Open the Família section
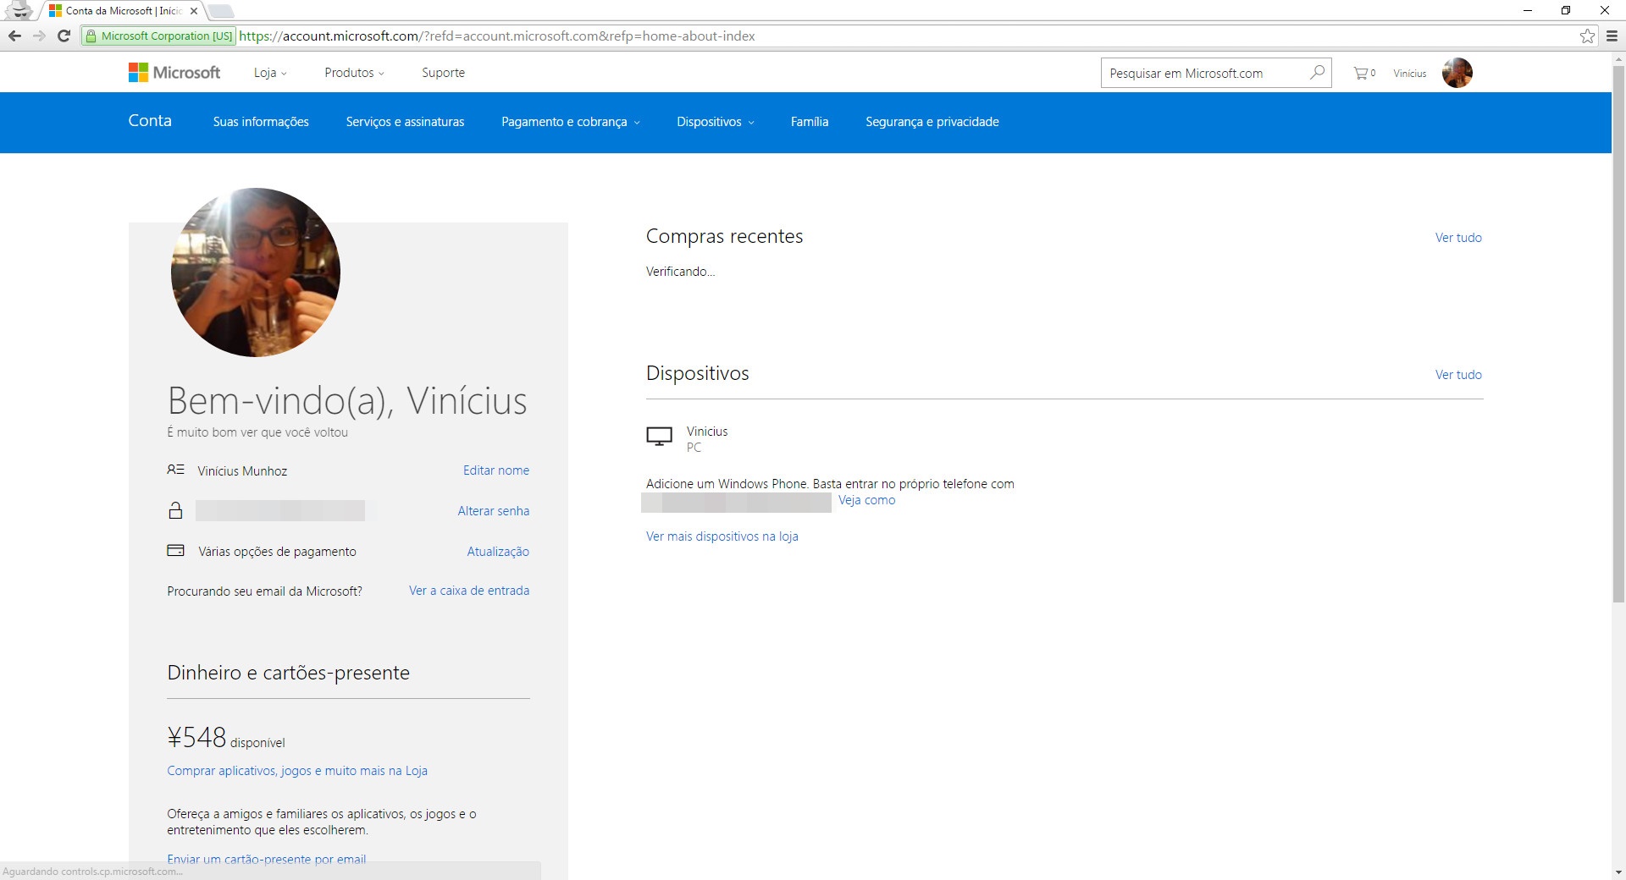This screenshot has height=880, width=1626. tap(810, 122)
